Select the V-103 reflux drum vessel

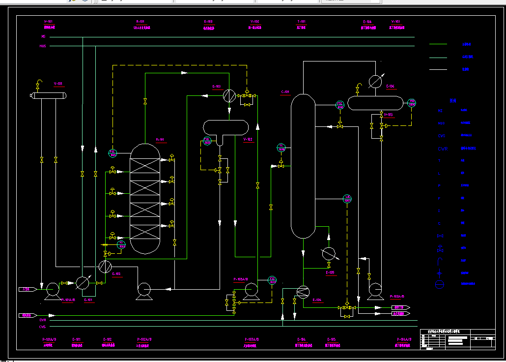pos(376,103)
